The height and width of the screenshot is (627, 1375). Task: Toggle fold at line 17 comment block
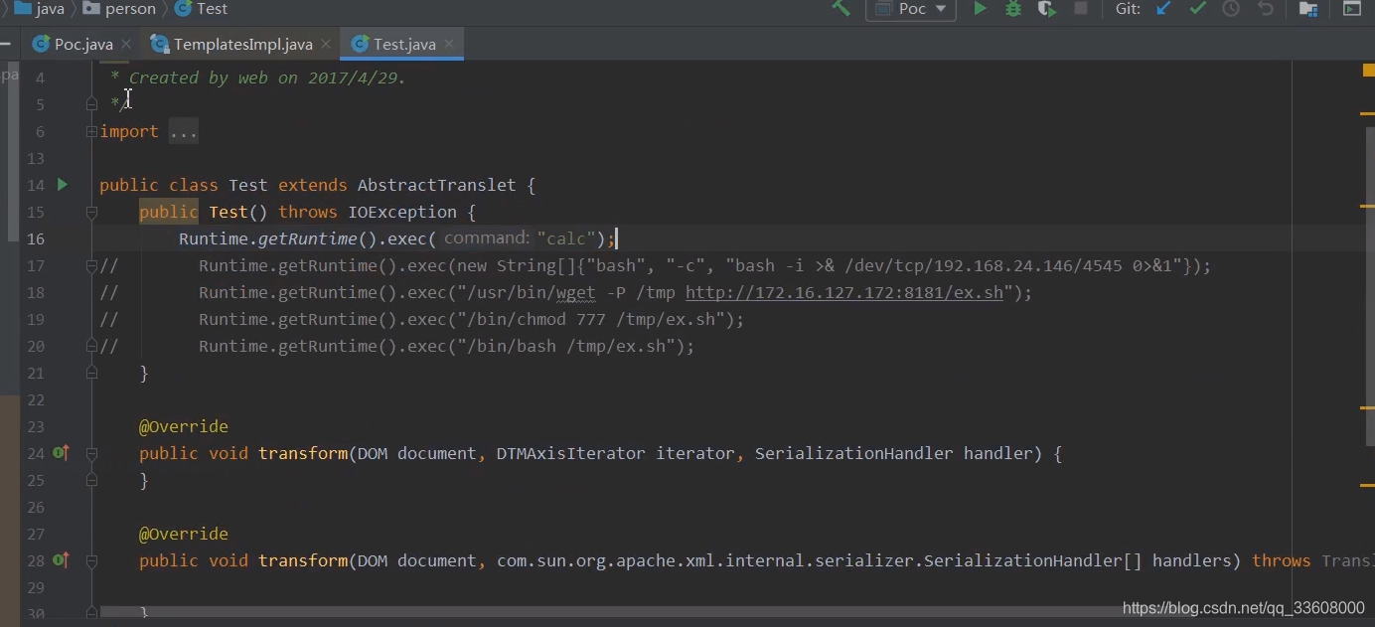click(91, 265)
